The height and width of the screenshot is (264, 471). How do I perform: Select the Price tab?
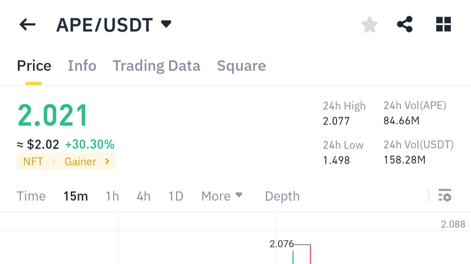tap(34, 66)
